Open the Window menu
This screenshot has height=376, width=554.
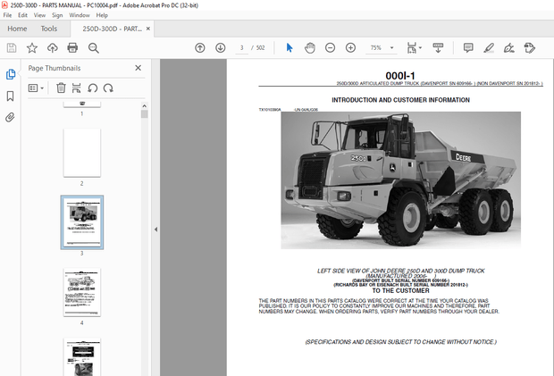[x=80, y=15]
